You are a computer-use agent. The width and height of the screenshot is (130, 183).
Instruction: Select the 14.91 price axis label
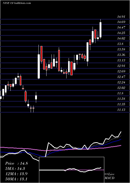(x=121, y=17)
